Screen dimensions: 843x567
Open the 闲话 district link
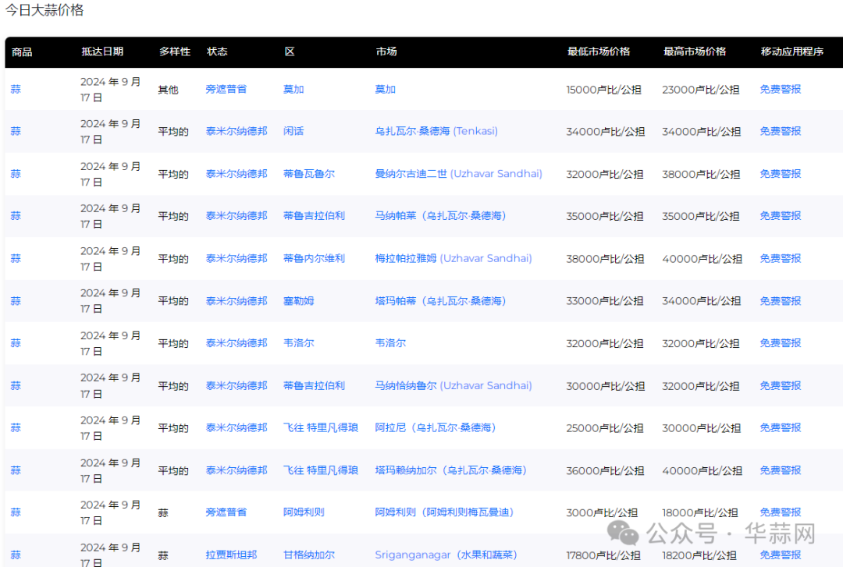(x=293, y=131)
